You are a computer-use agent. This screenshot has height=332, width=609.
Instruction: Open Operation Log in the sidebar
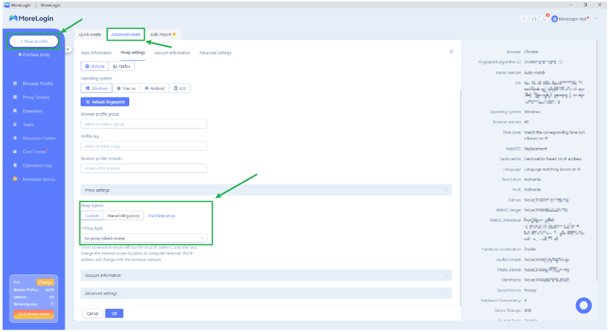37,165
